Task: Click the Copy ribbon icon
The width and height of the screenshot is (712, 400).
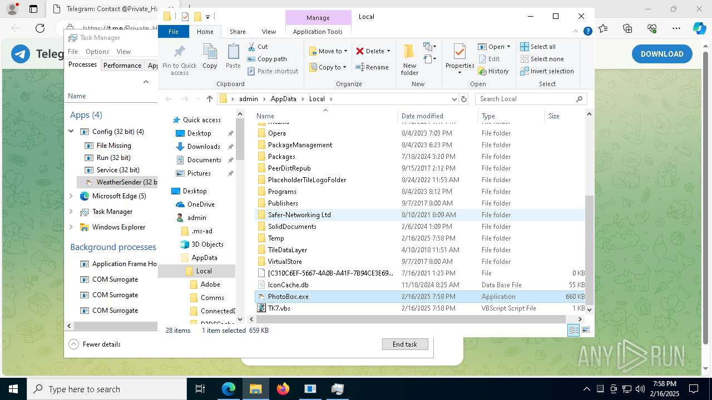Action: [x=210, y=56]
